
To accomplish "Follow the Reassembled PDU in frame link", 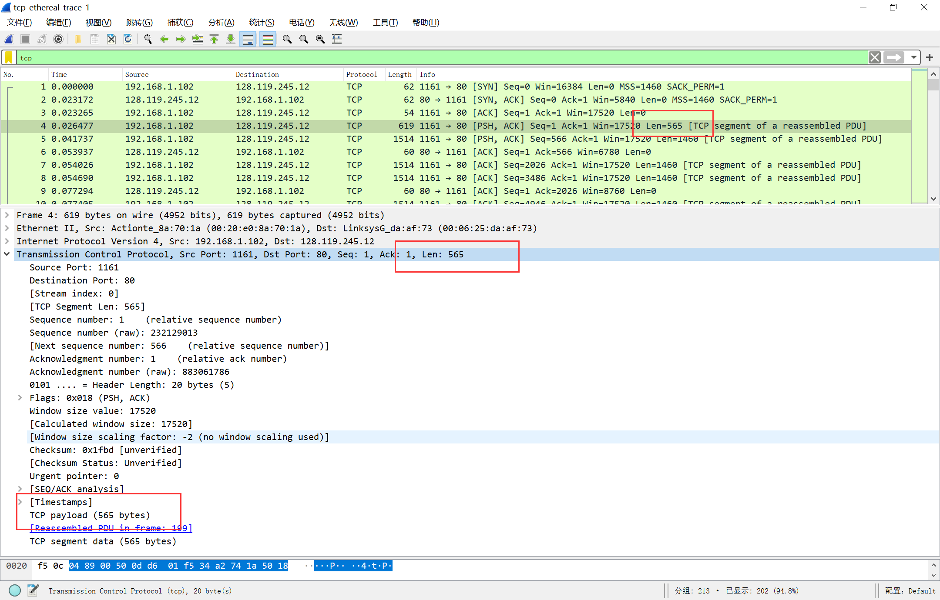I will pyautogui.click(x=111, y=528).
